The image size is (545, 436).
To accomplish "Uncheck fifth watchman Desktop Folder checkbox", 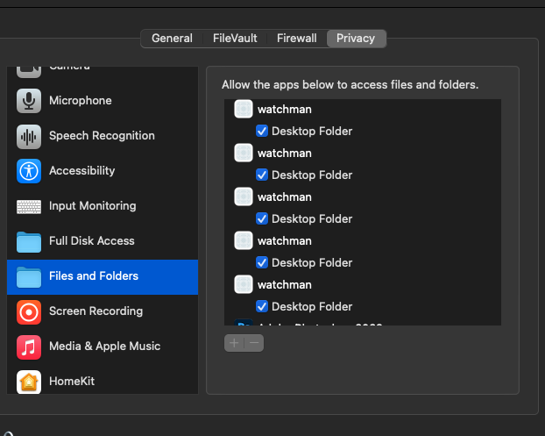I will click(262, 306).
